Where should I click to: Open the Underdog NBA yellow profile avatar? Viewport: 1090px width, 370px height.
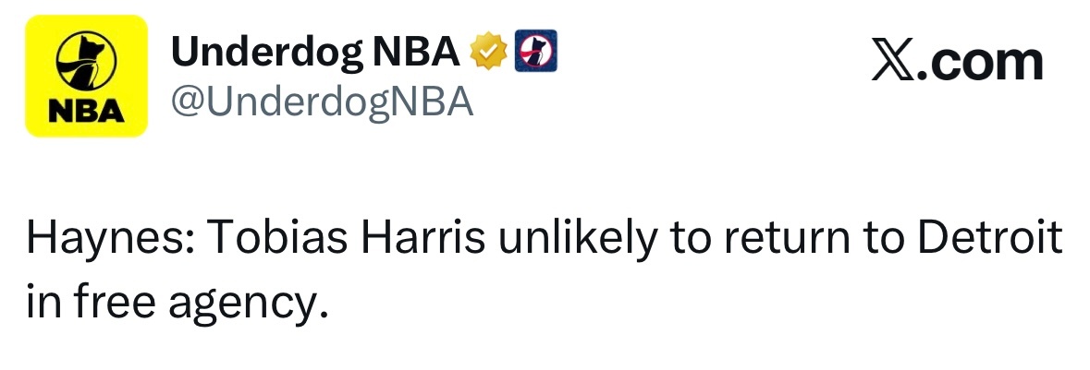pyautogui.click(x=86, y=76)
